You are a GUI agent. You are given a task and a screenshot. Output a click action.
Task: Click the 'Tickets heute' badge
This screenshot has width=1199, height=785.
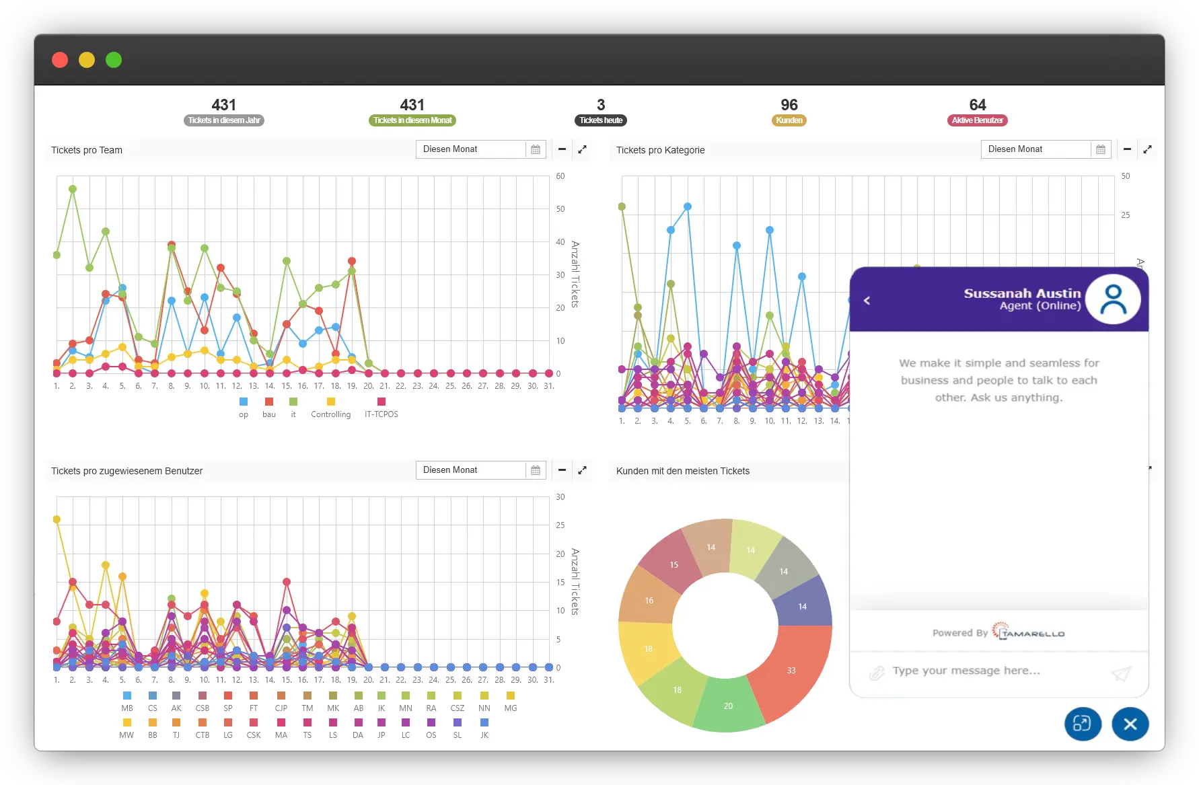click(601, 120)
